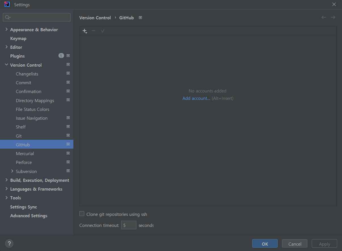342x251 pixels.
Task: Expand Languages & Frameworks section
Action: click(x=7, y=189)
